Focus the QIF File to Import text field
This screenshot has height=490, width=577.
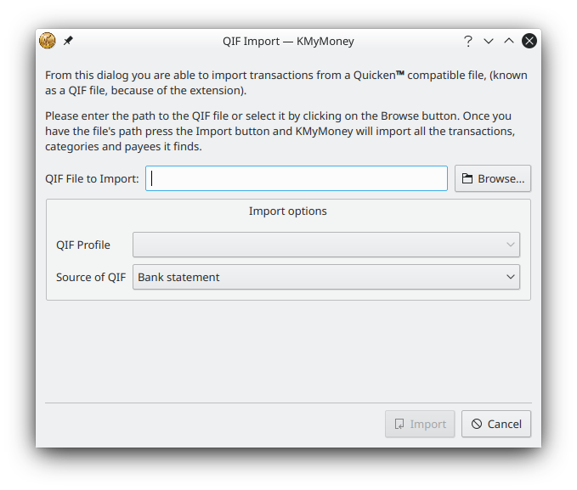(296, 178)
